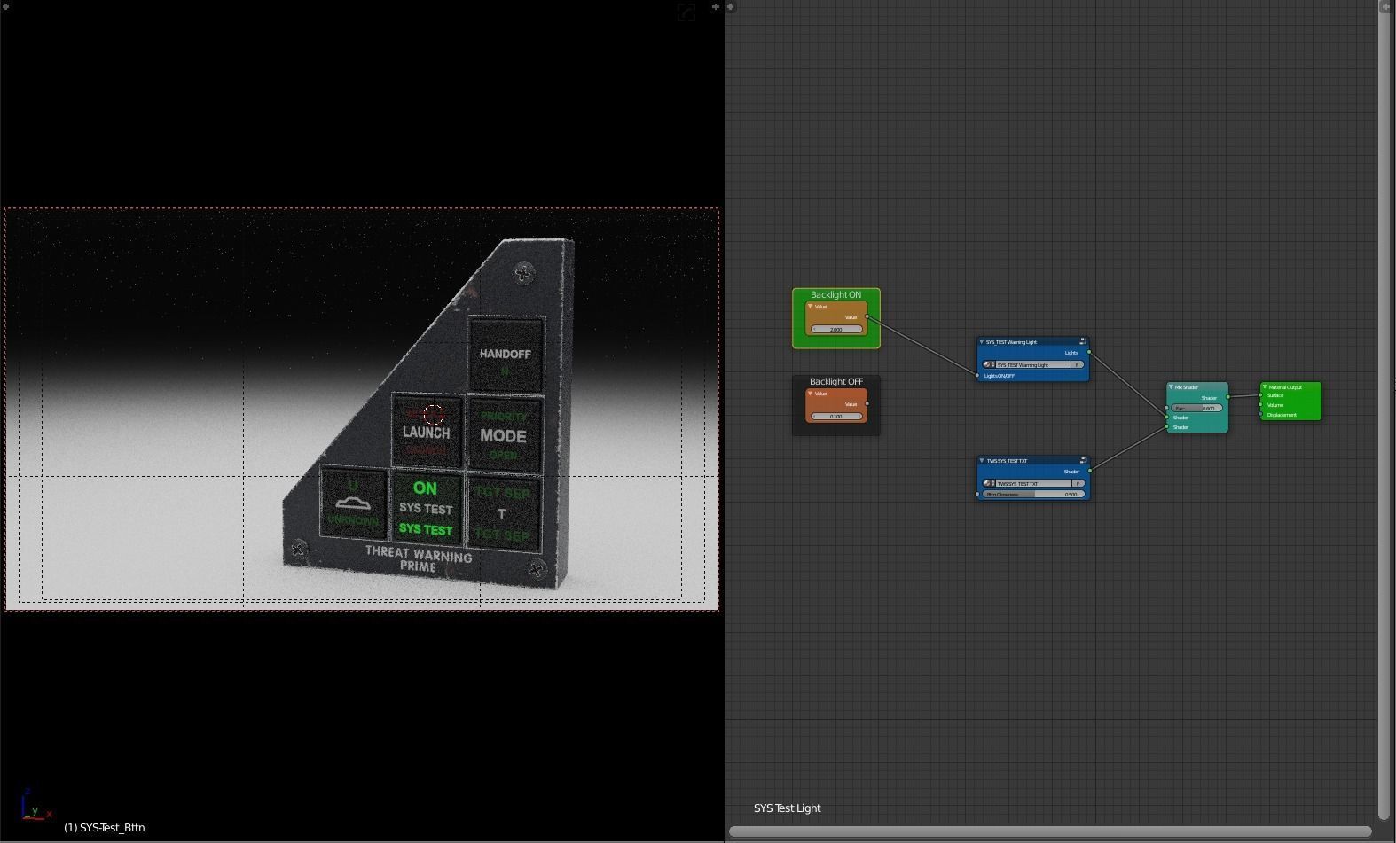Click the 2.000 value field in Backlight ON
Viewport: 1396px width, 843px height.
pyautogui.click(x=836, y=330)
